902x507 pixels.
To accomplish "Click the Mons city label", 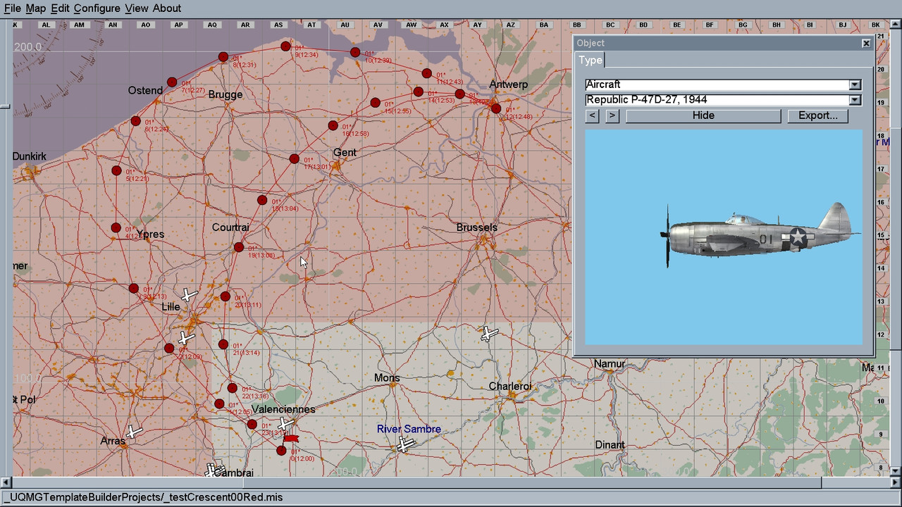I will click(387, 378).
